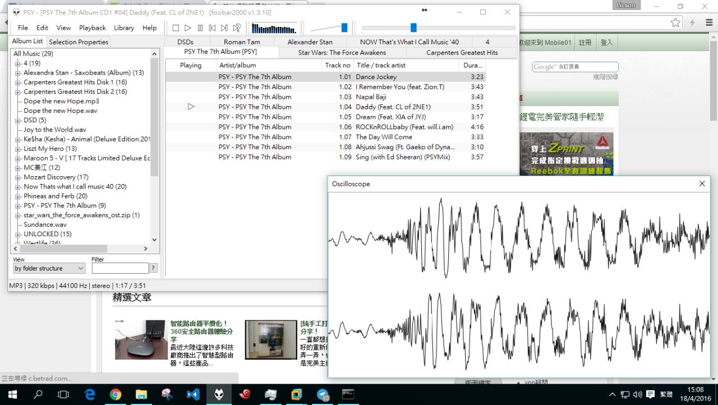Sort playlist by Artist/album column header

pyautogui.click(x=268, y=66)
